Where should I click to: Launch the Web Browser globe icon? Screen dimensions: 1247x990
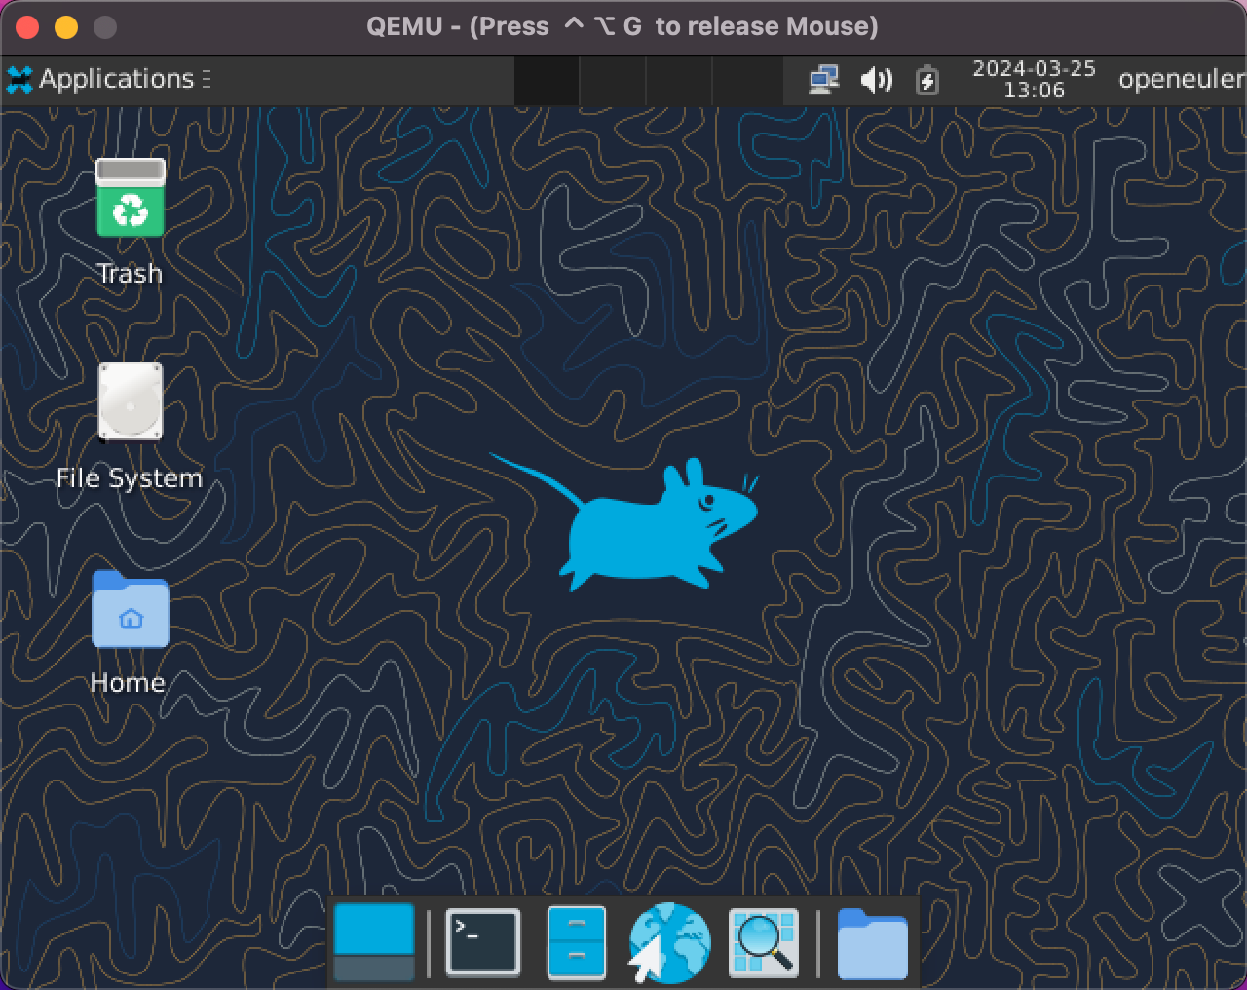(x=669, y=942)
